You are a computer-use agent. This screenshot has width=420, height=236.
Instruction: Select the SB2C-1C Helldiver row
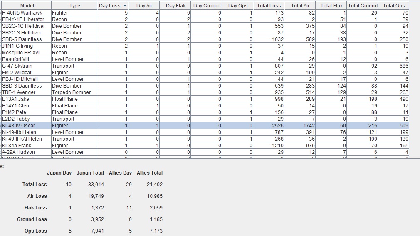(x=205, y=26)
